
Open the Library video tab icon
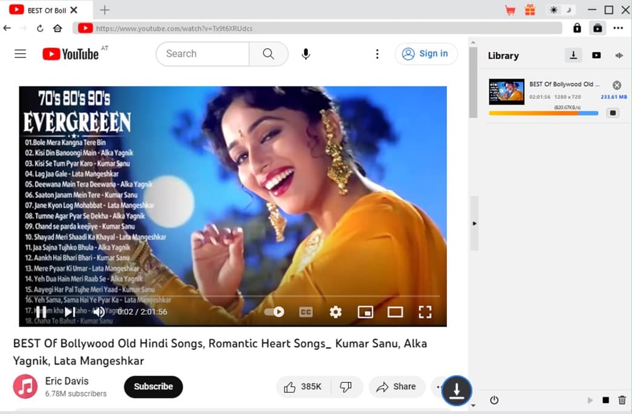coord(596,56)
